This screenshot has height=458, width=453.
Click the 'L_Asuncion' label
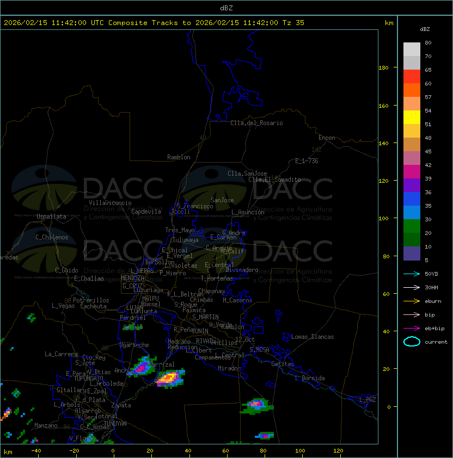[248, 212]
